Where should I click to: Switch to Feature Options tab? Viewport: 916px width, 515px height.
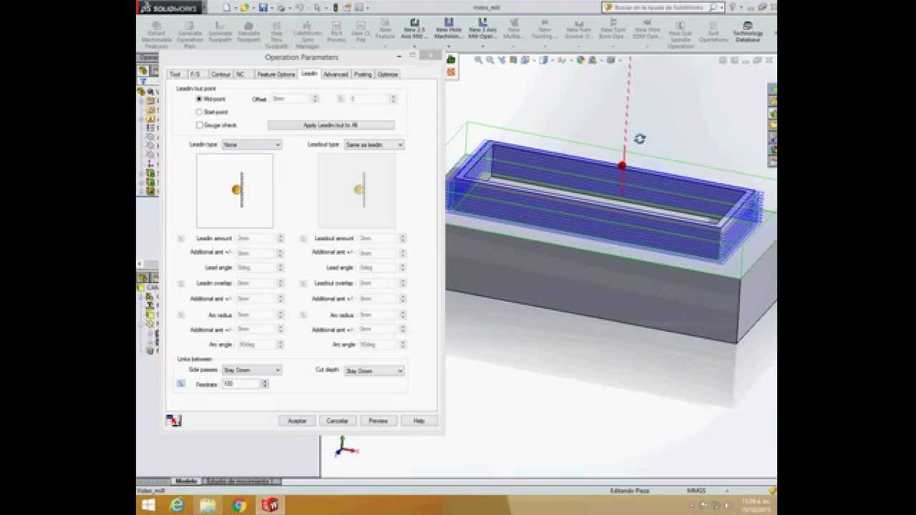pos(276,74)
